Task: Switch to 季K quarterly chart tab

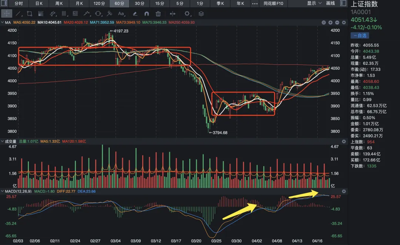Action: (220, 3)
